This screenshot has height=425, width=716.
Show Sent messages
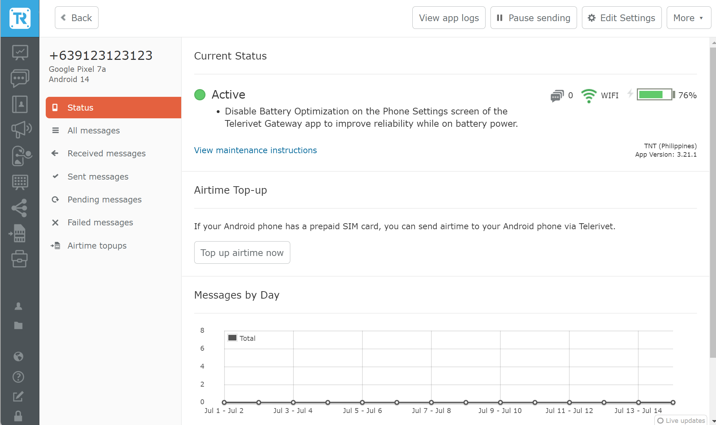[x=113, y=177]
